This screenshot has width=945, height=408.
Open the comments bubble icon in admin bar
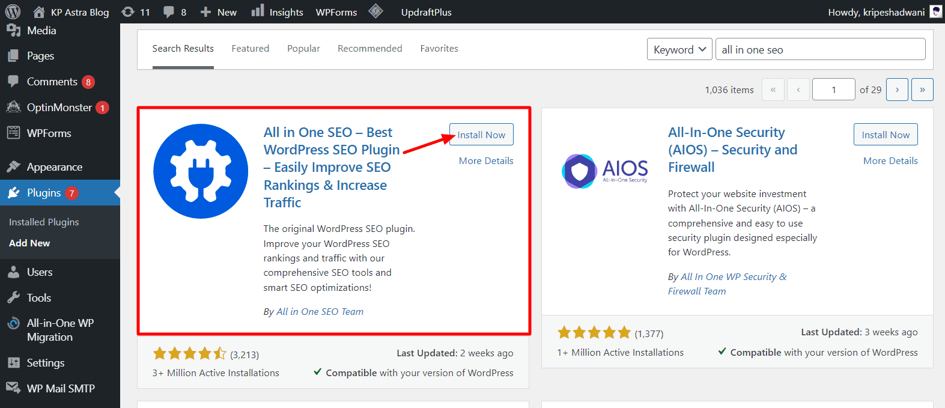[x=169, y=12]
